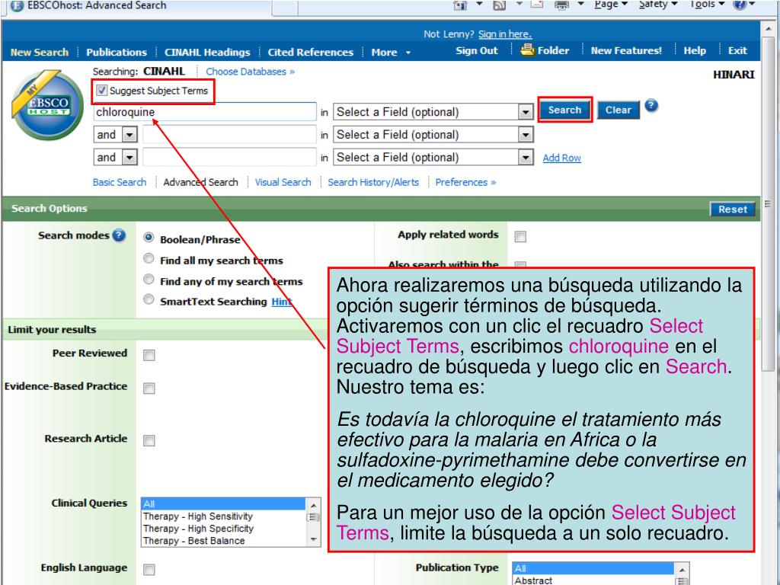
Task: Toggle the Suggest Subject Terms checkbox
Action: (101, 91)
